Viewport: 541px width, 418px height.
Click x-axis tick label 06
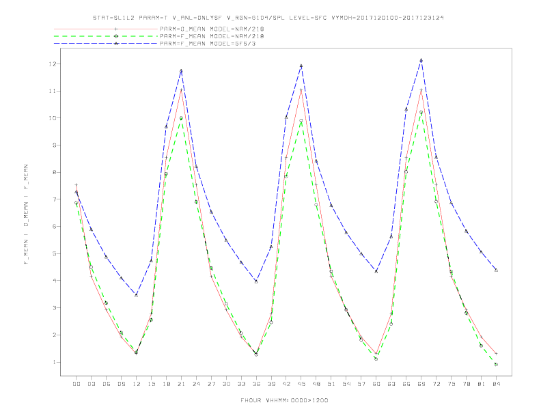107,384
